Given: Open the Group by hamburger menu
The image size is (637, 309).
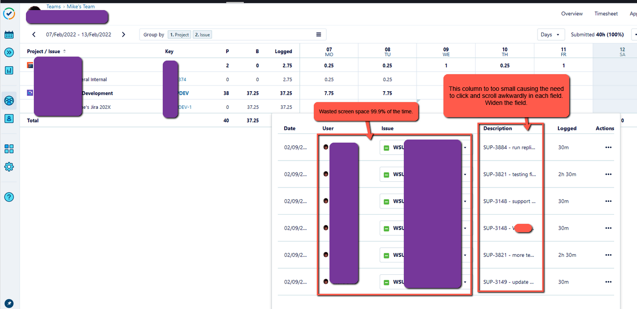Looking at the screenshot, I should point(318,35).
